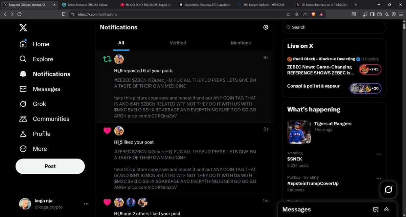Open account menu dots next to koga nja

click(86, 204)
